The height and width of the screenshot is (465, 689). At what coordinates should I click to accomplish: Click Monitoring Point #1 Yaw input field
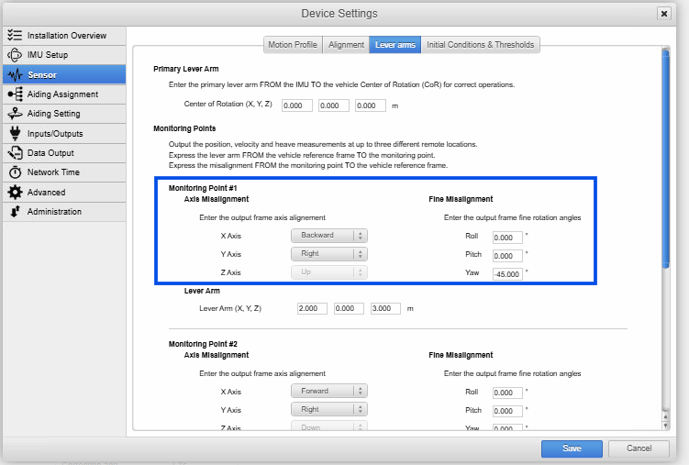(507, 274)
